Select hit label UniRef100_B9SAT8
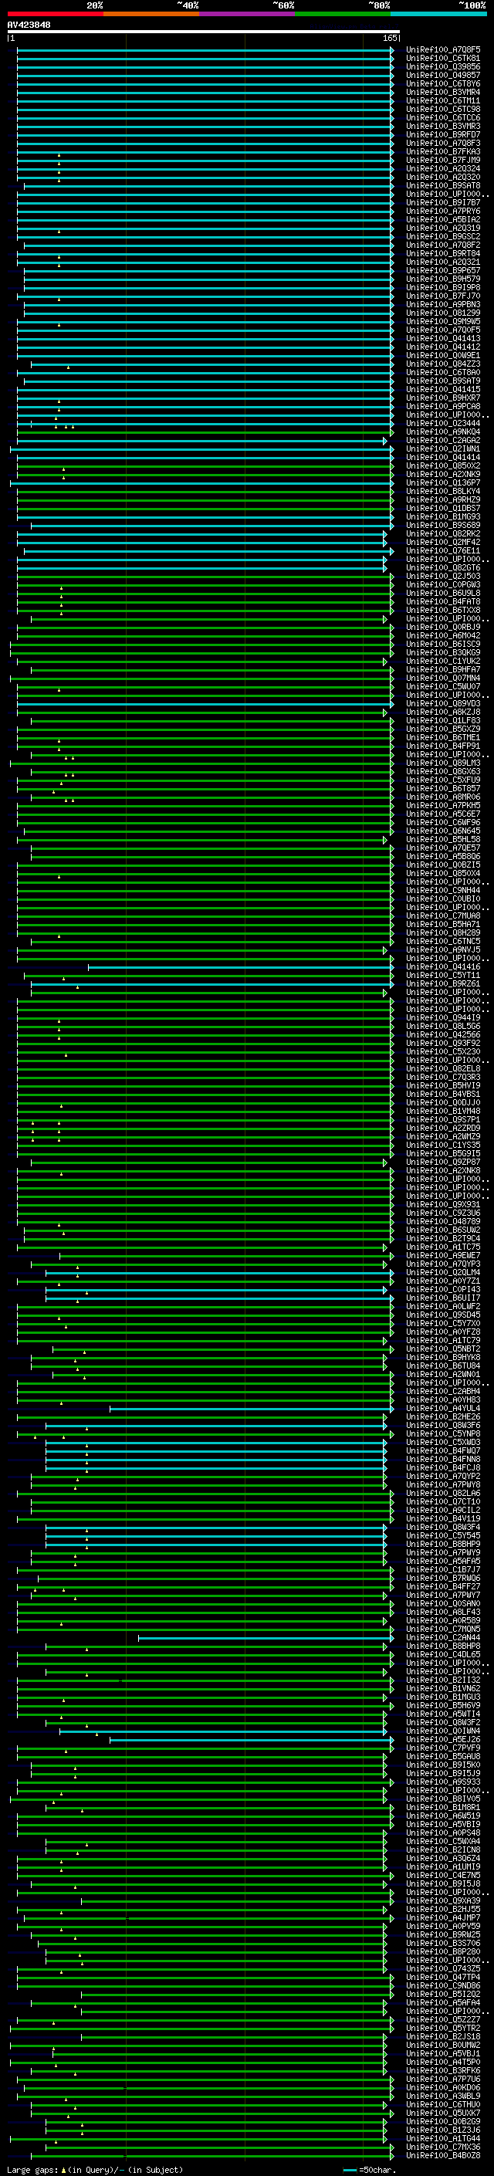 [x=443, y=186]
